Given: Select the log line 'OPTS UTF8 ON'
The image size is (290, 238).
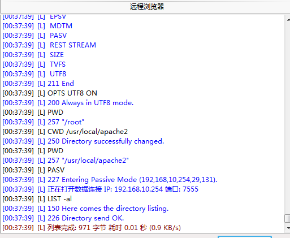Looking at the screenshot, I should (x=50, y=93).
